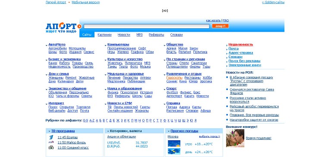The image size is (330, 157).
Task: Switch to the Новости search tab
Action: 124,35
